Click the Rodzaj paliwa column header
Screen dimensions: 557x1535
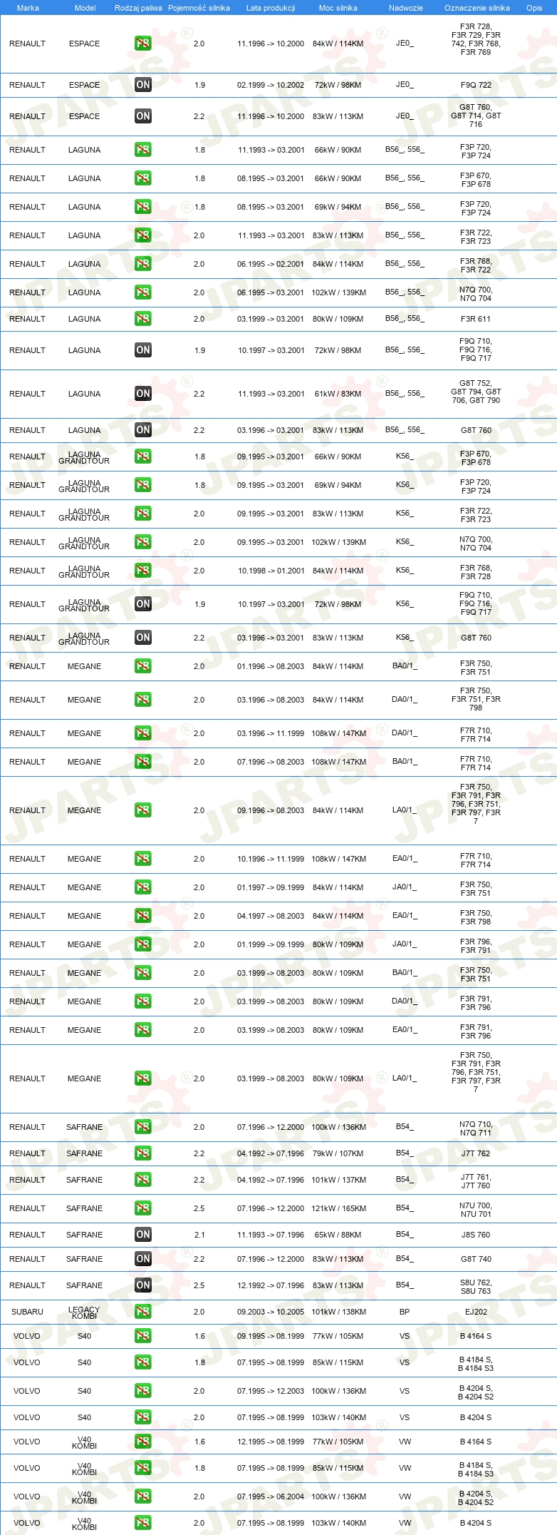[138, 8]
